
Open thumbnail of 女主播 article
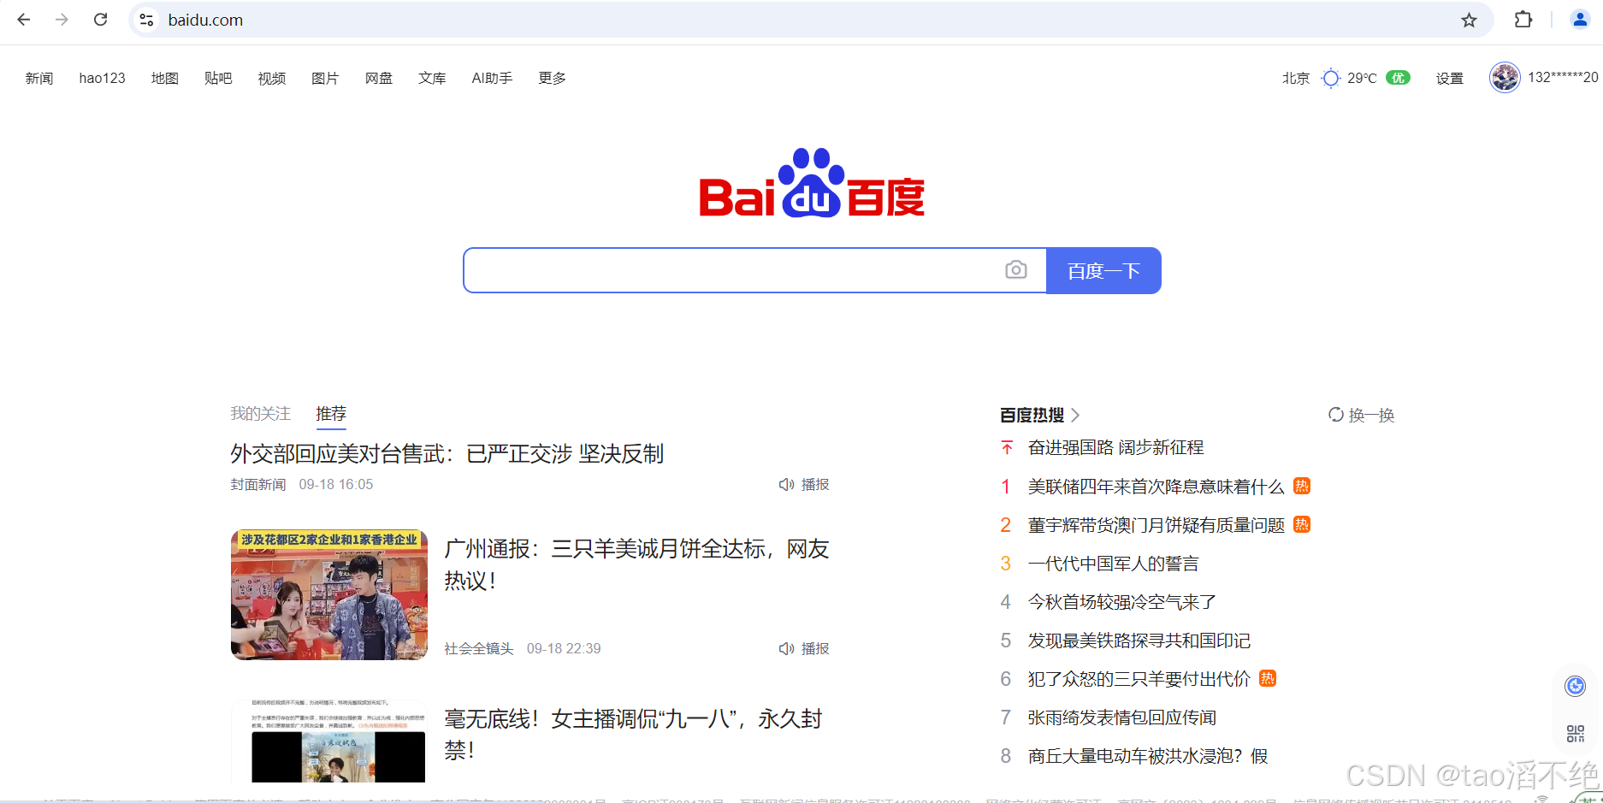coord(329,741)
